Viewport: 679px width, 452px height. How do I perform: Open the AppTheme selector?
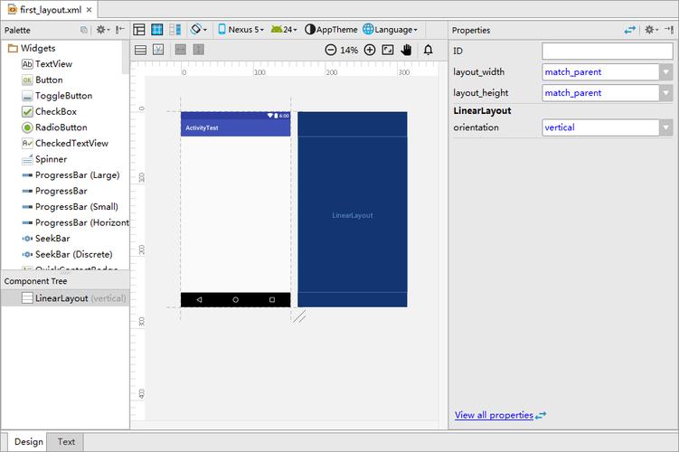331,30
